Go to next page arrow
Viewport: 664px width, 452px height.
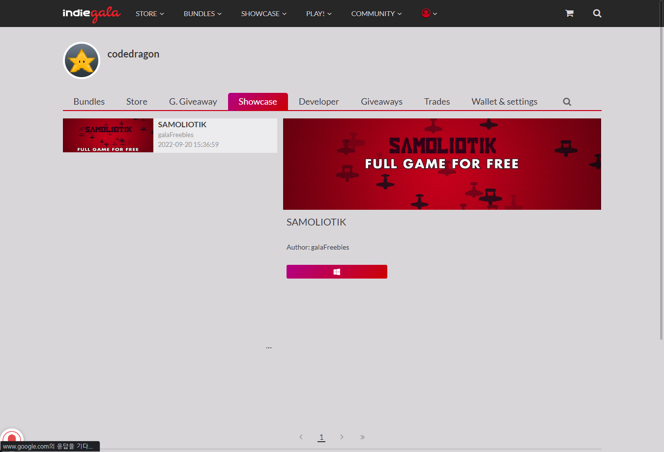[342, 437]
